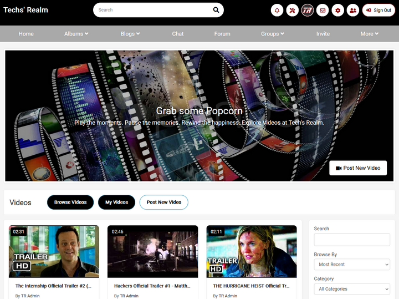Open the friends people icon

pyautogui.click(x=353, y=10)
